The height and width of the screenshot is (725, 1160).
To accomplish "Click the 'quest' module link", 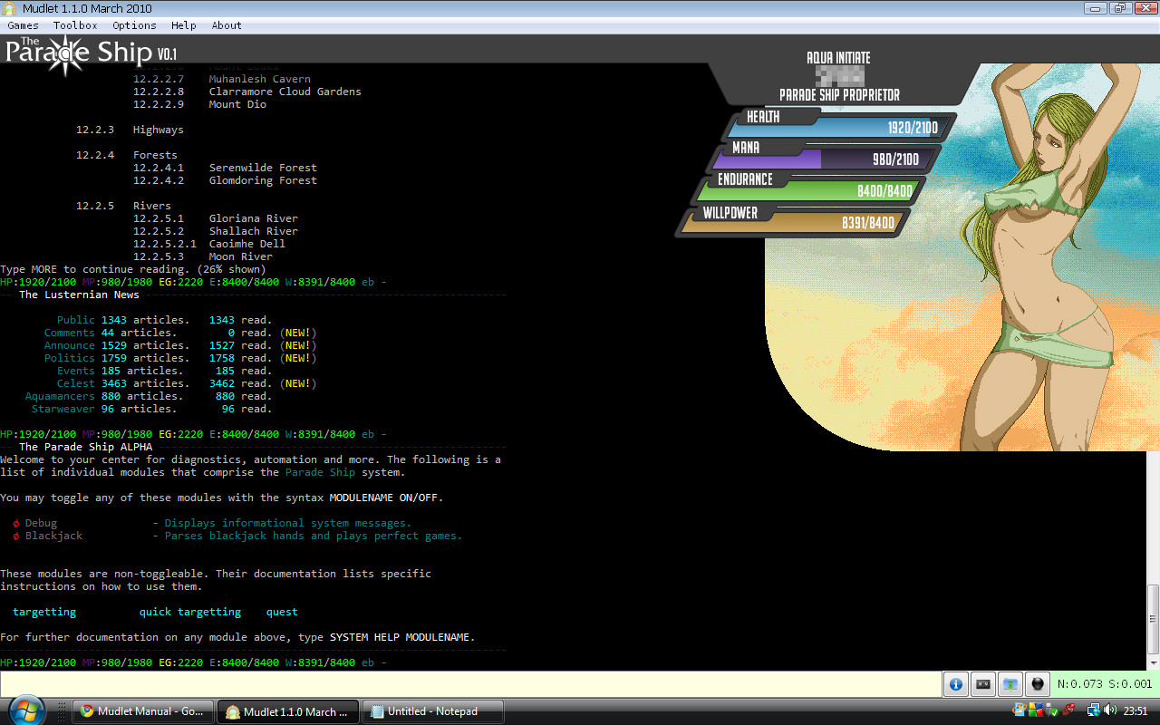I will click(282, 612).
